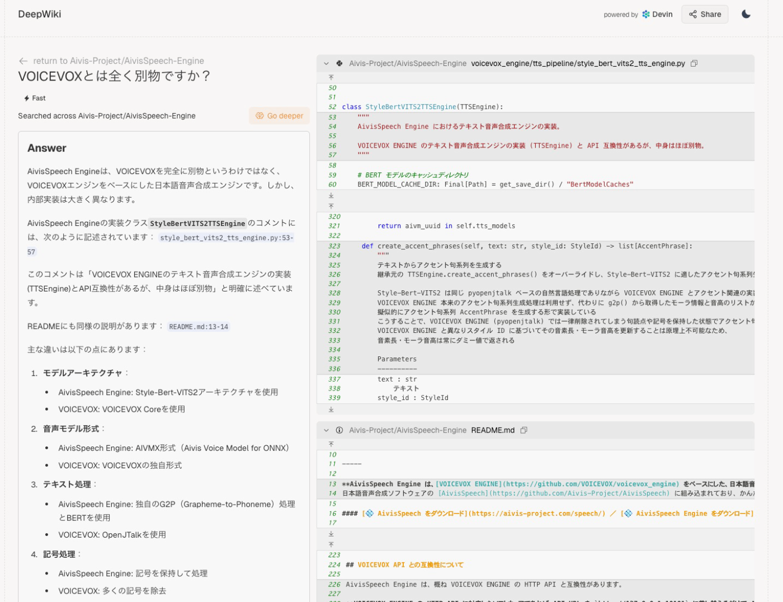Click 'モデルアーキテクチャ' list heading
The width and height of the screenshot is (783, 602).
point(83,373)
